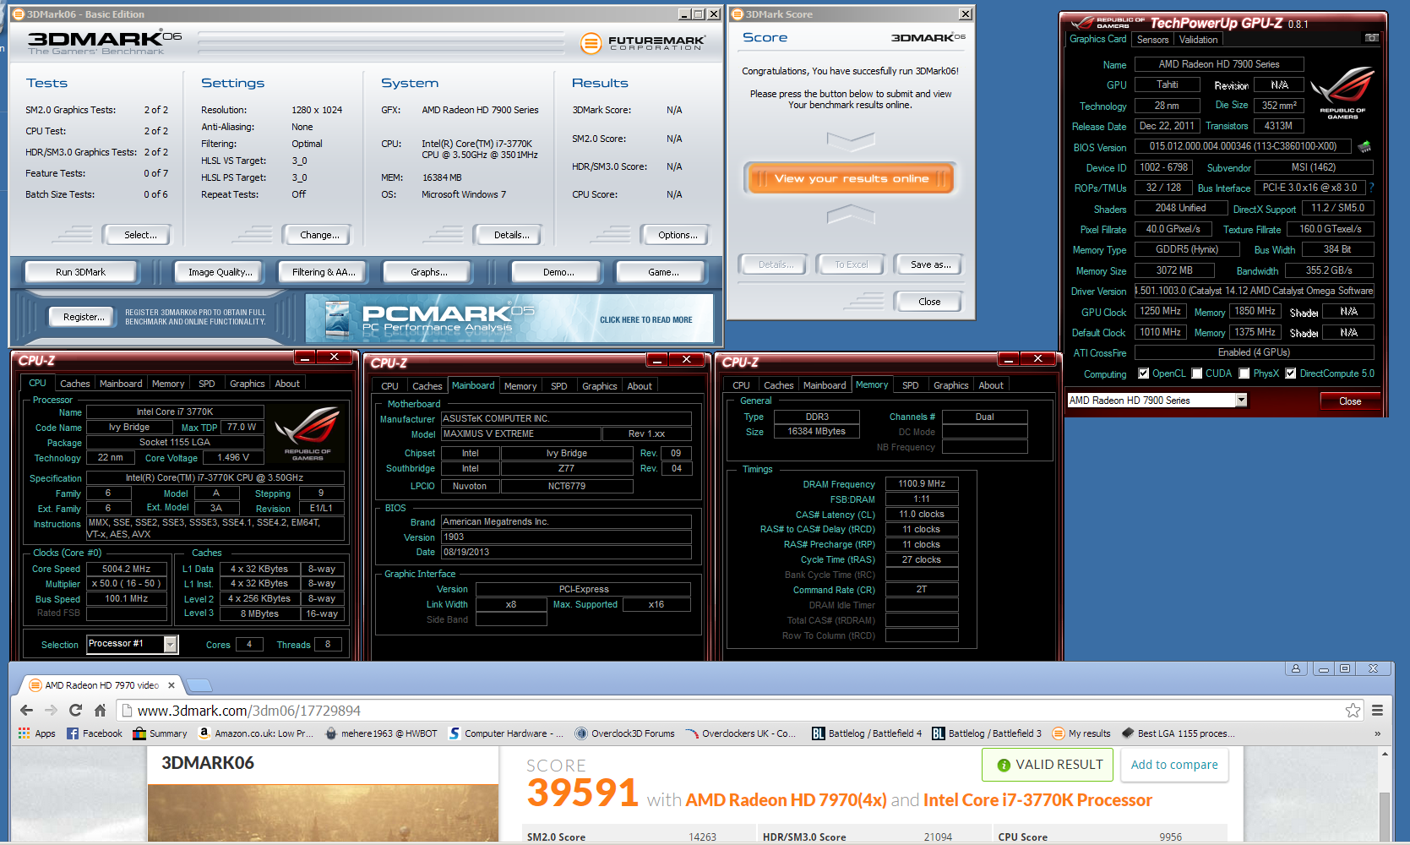Click the browser address bar URL

click(x=249, y=711)
